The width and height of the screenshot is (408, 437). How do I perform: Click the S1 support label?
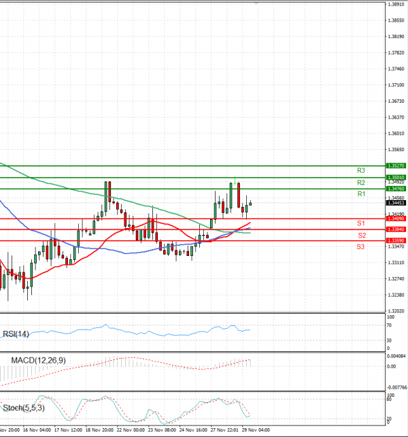360,223
